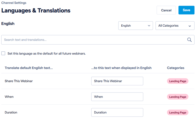Image resolution: width=196 pixels, height=118 pixels.
Task: Click Landing Page tag in the Duration row
Action: (x=178, y=113)
